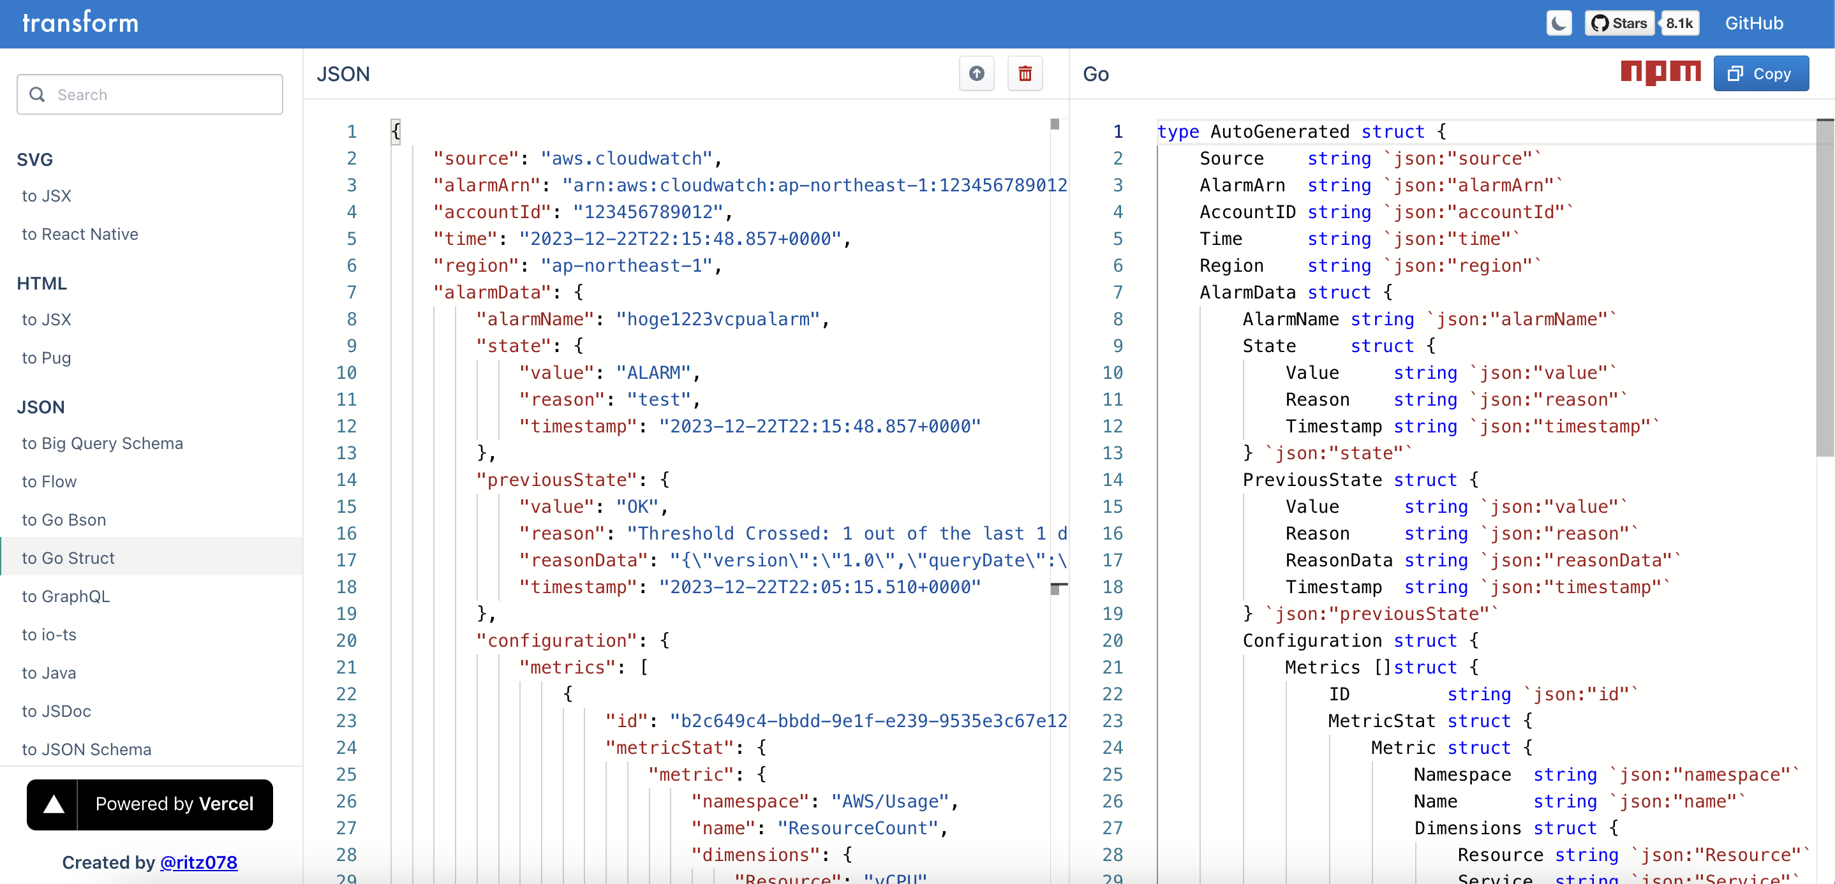The width and height of the screenshot is (1835, 884).
Task: Copy the generated Go code
Action: 1760,73
